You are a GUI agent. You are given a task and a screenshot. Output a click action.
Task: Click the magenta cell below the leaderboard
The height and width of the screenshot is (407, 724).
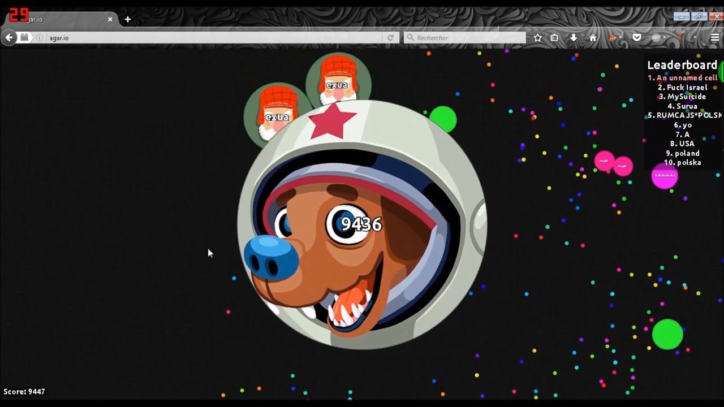[665, 176]
